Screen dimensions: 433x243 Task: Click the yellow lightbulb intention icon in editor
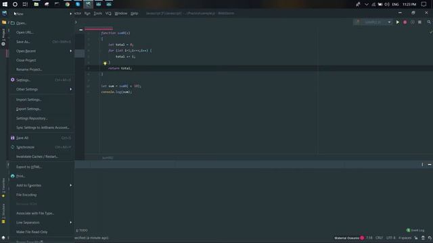tap(105, 63)
